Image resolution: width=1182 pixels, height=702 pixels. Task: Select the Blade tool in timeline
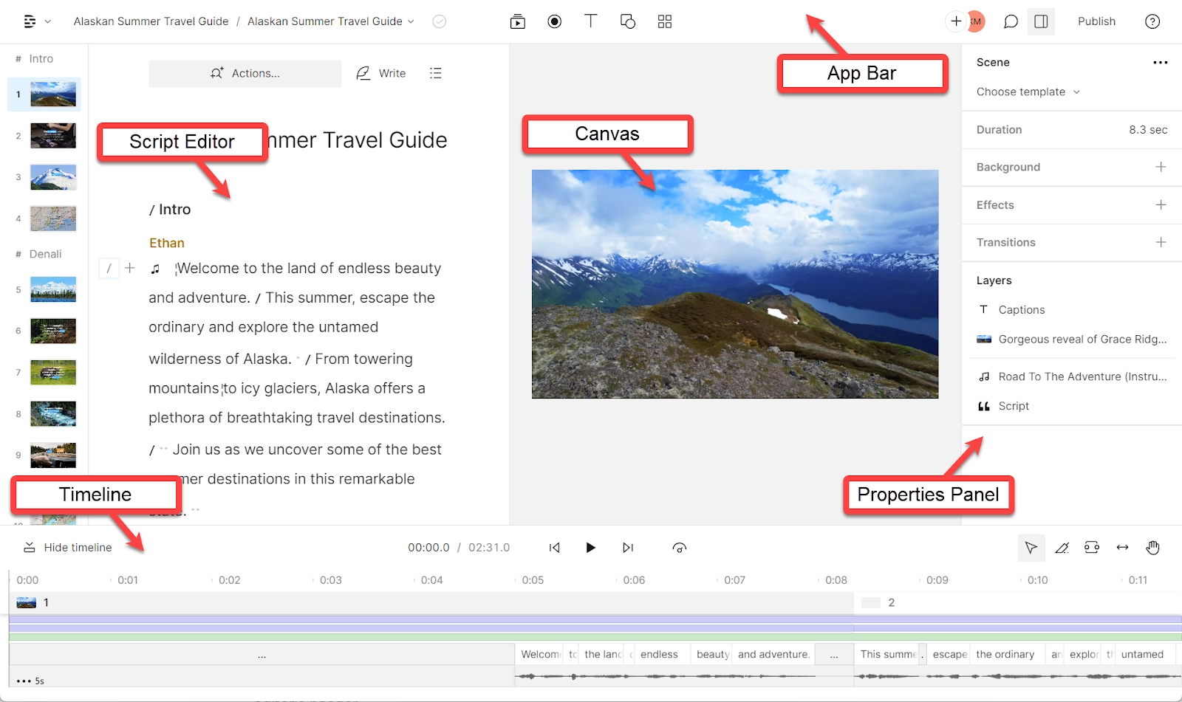click(x=1062, y=548)
